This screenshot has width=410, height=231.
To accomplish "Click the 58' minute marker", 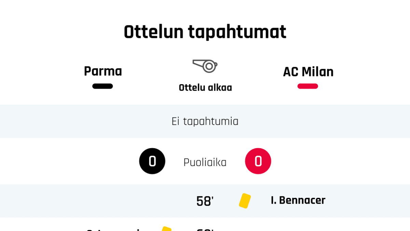I will tap(205, 201).
